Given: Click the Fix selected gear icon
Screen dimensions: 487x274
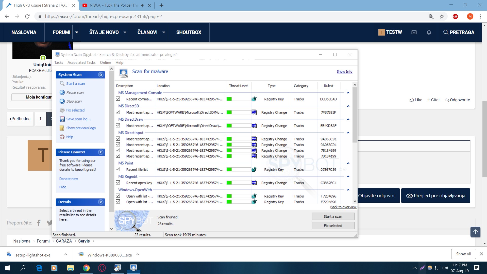Looking at the screenshot, I should [62, 110].
